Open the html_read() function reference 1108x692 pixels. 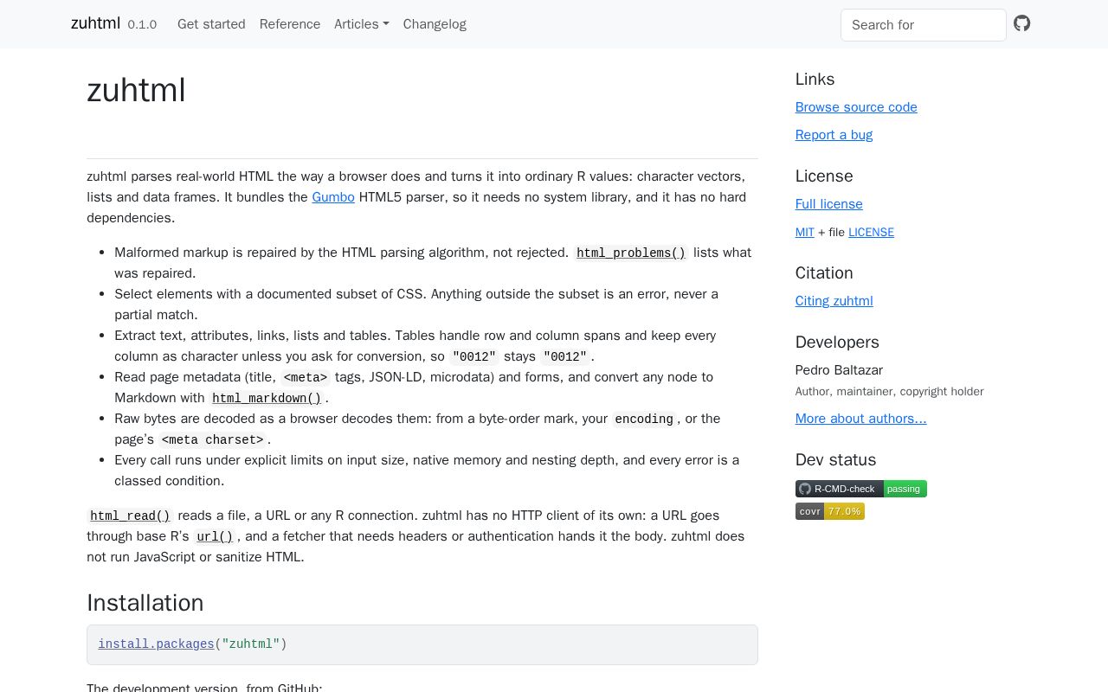pos(130,516)
